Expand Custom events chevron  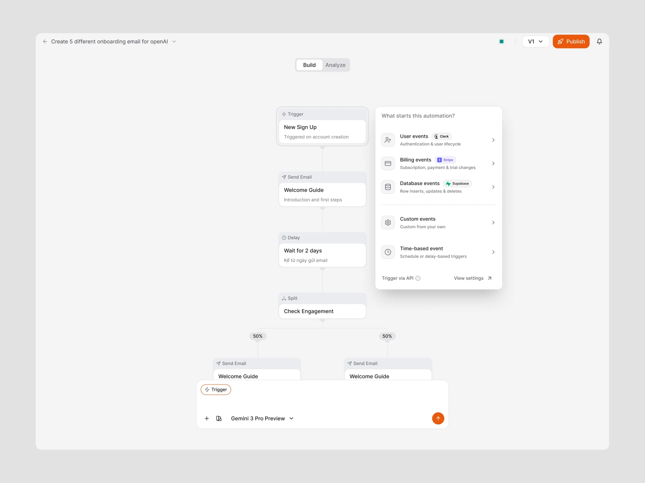pos(493,223)
